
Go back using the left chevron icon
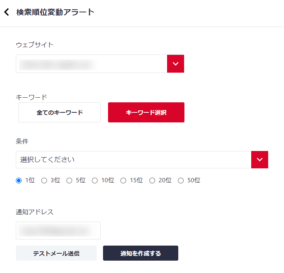pos(7,12)
